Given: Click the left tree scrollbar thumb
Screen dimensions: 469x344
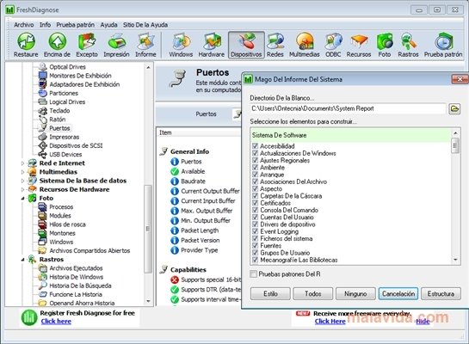Looking at the screenshot, I should [148, 229].
